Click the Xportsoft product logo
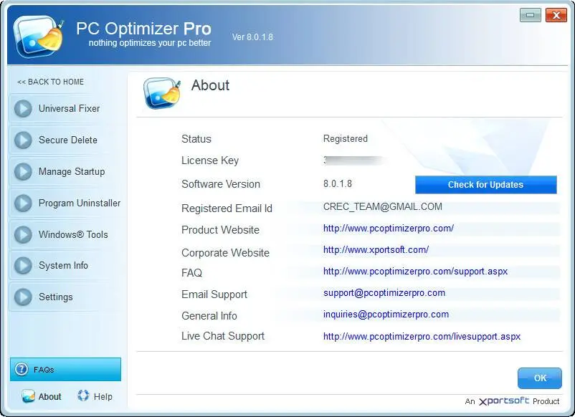Screen dimensions: 575x417 click(504, 401)
